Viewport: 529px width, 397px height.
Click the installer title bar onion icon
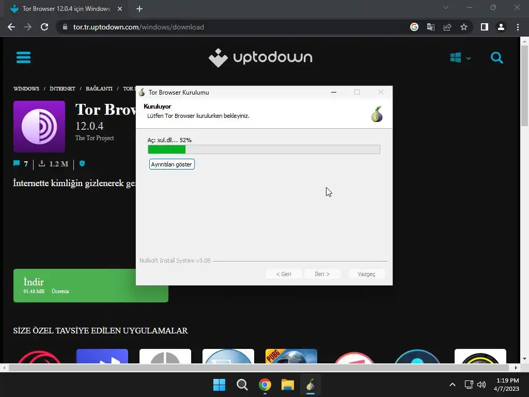[142, 92]
